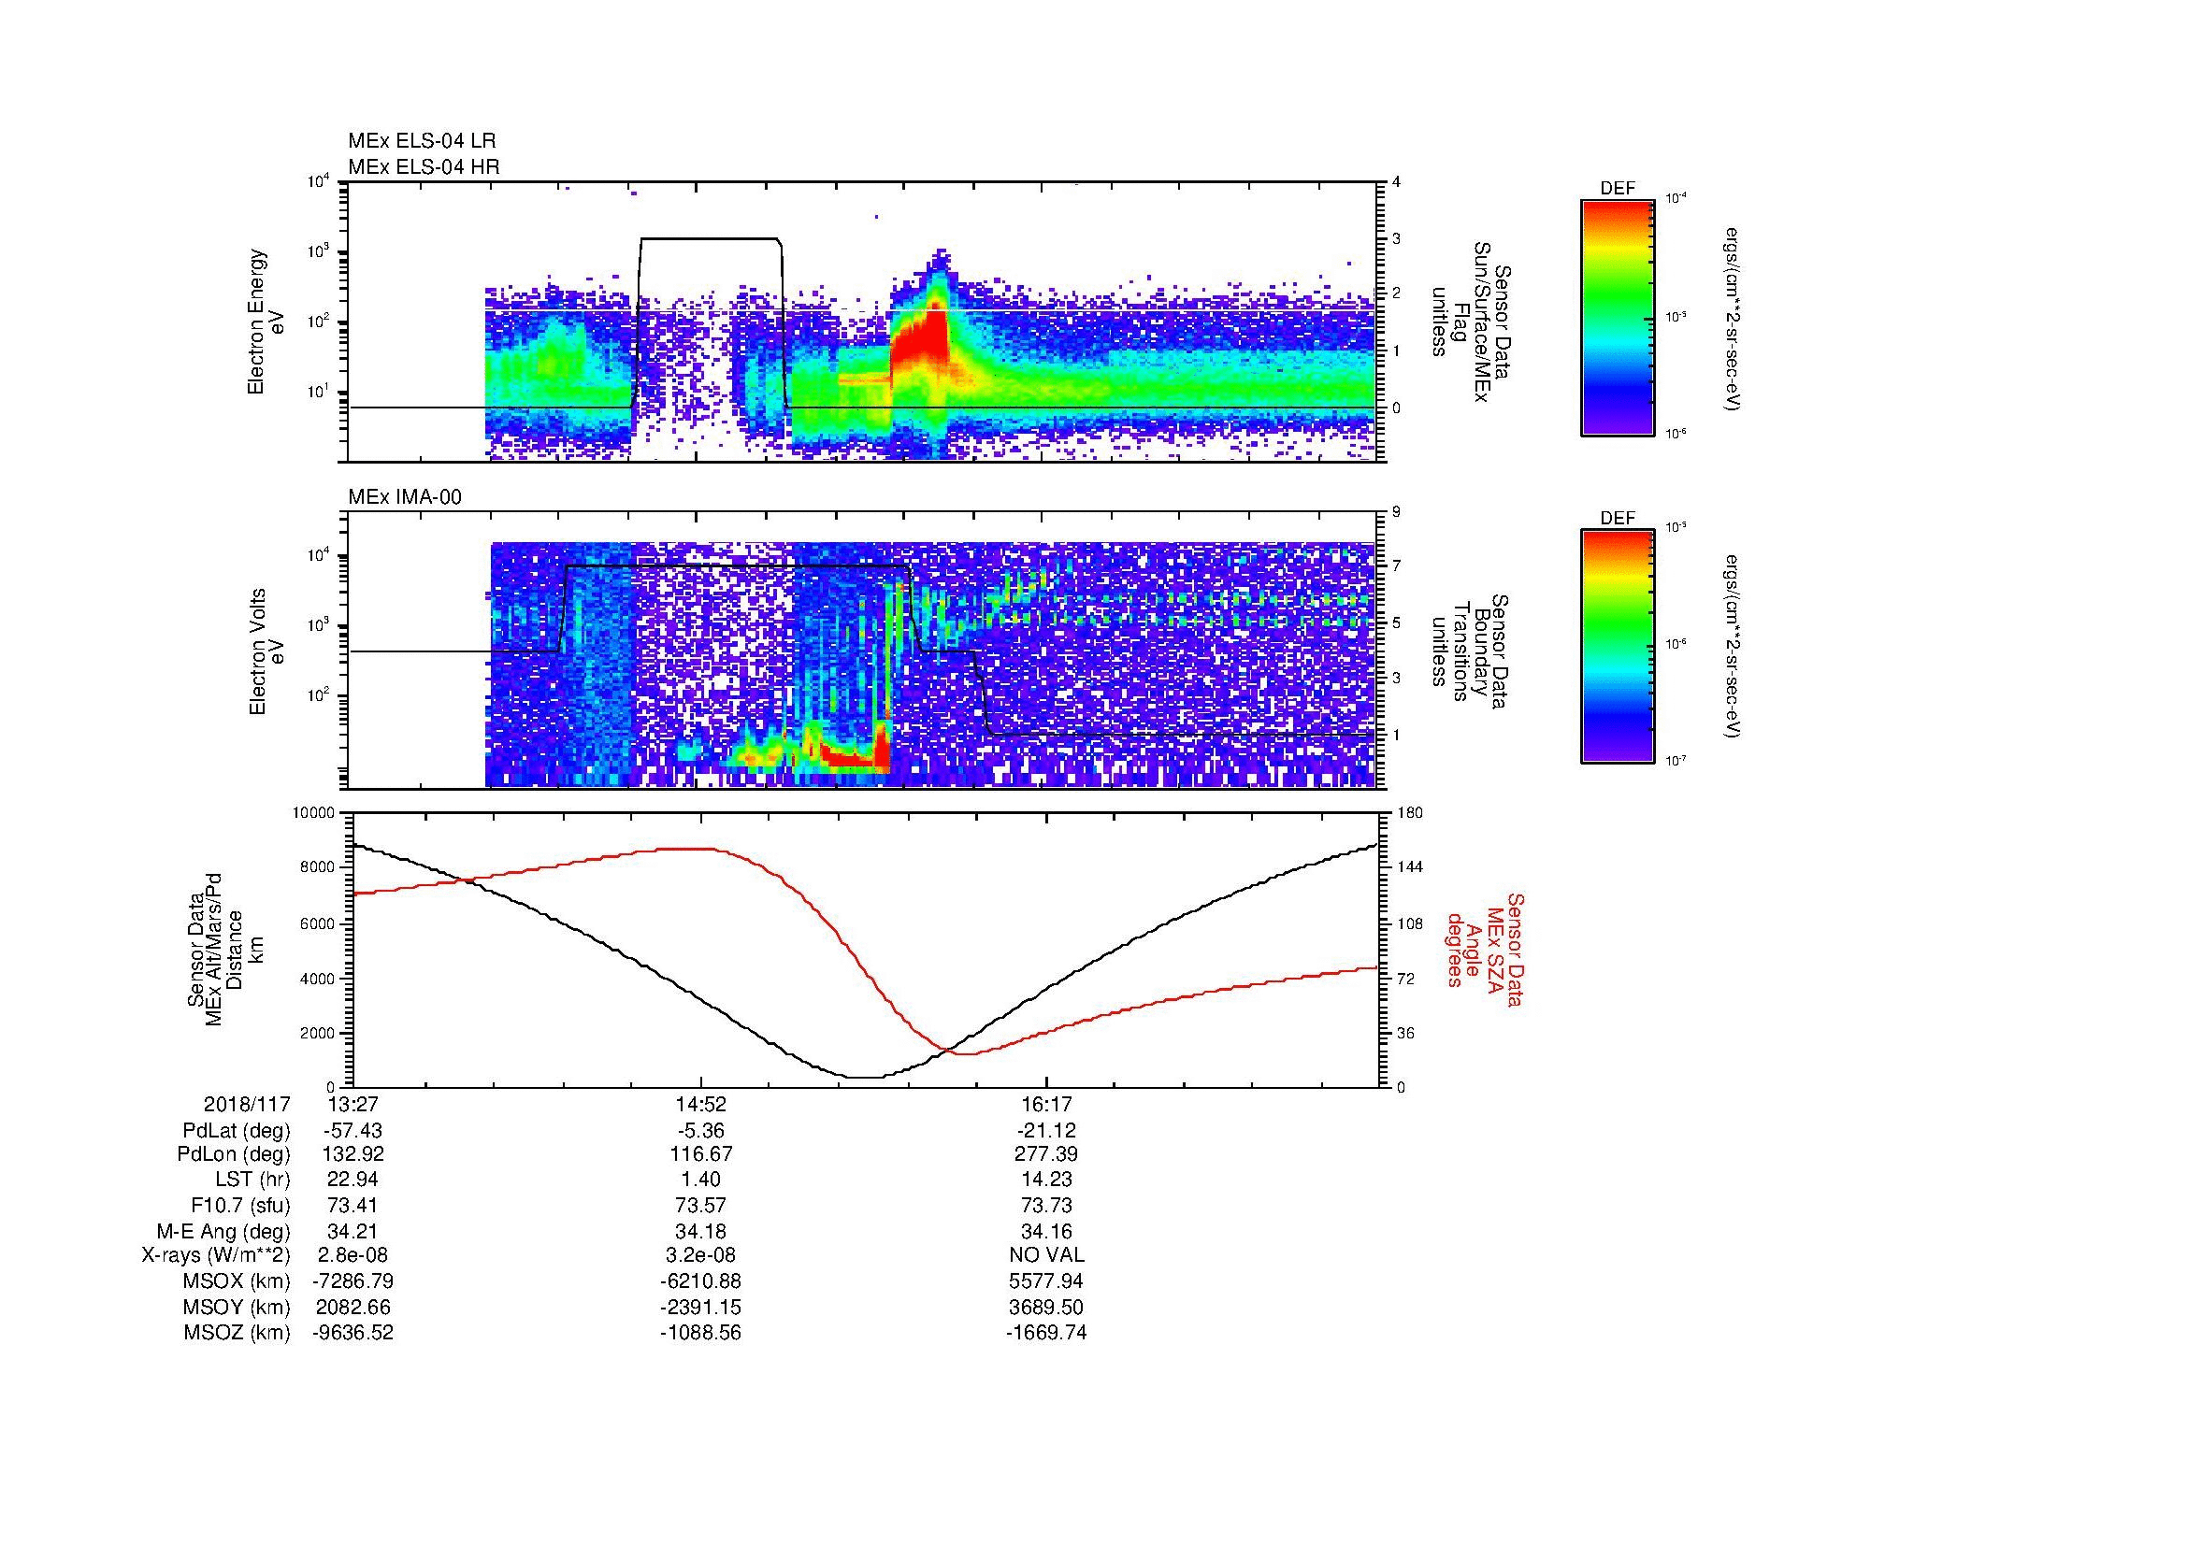Click the time tick label '13:27'
The width and height of the screenshot is (2187, 1545).
(353, 1104)
